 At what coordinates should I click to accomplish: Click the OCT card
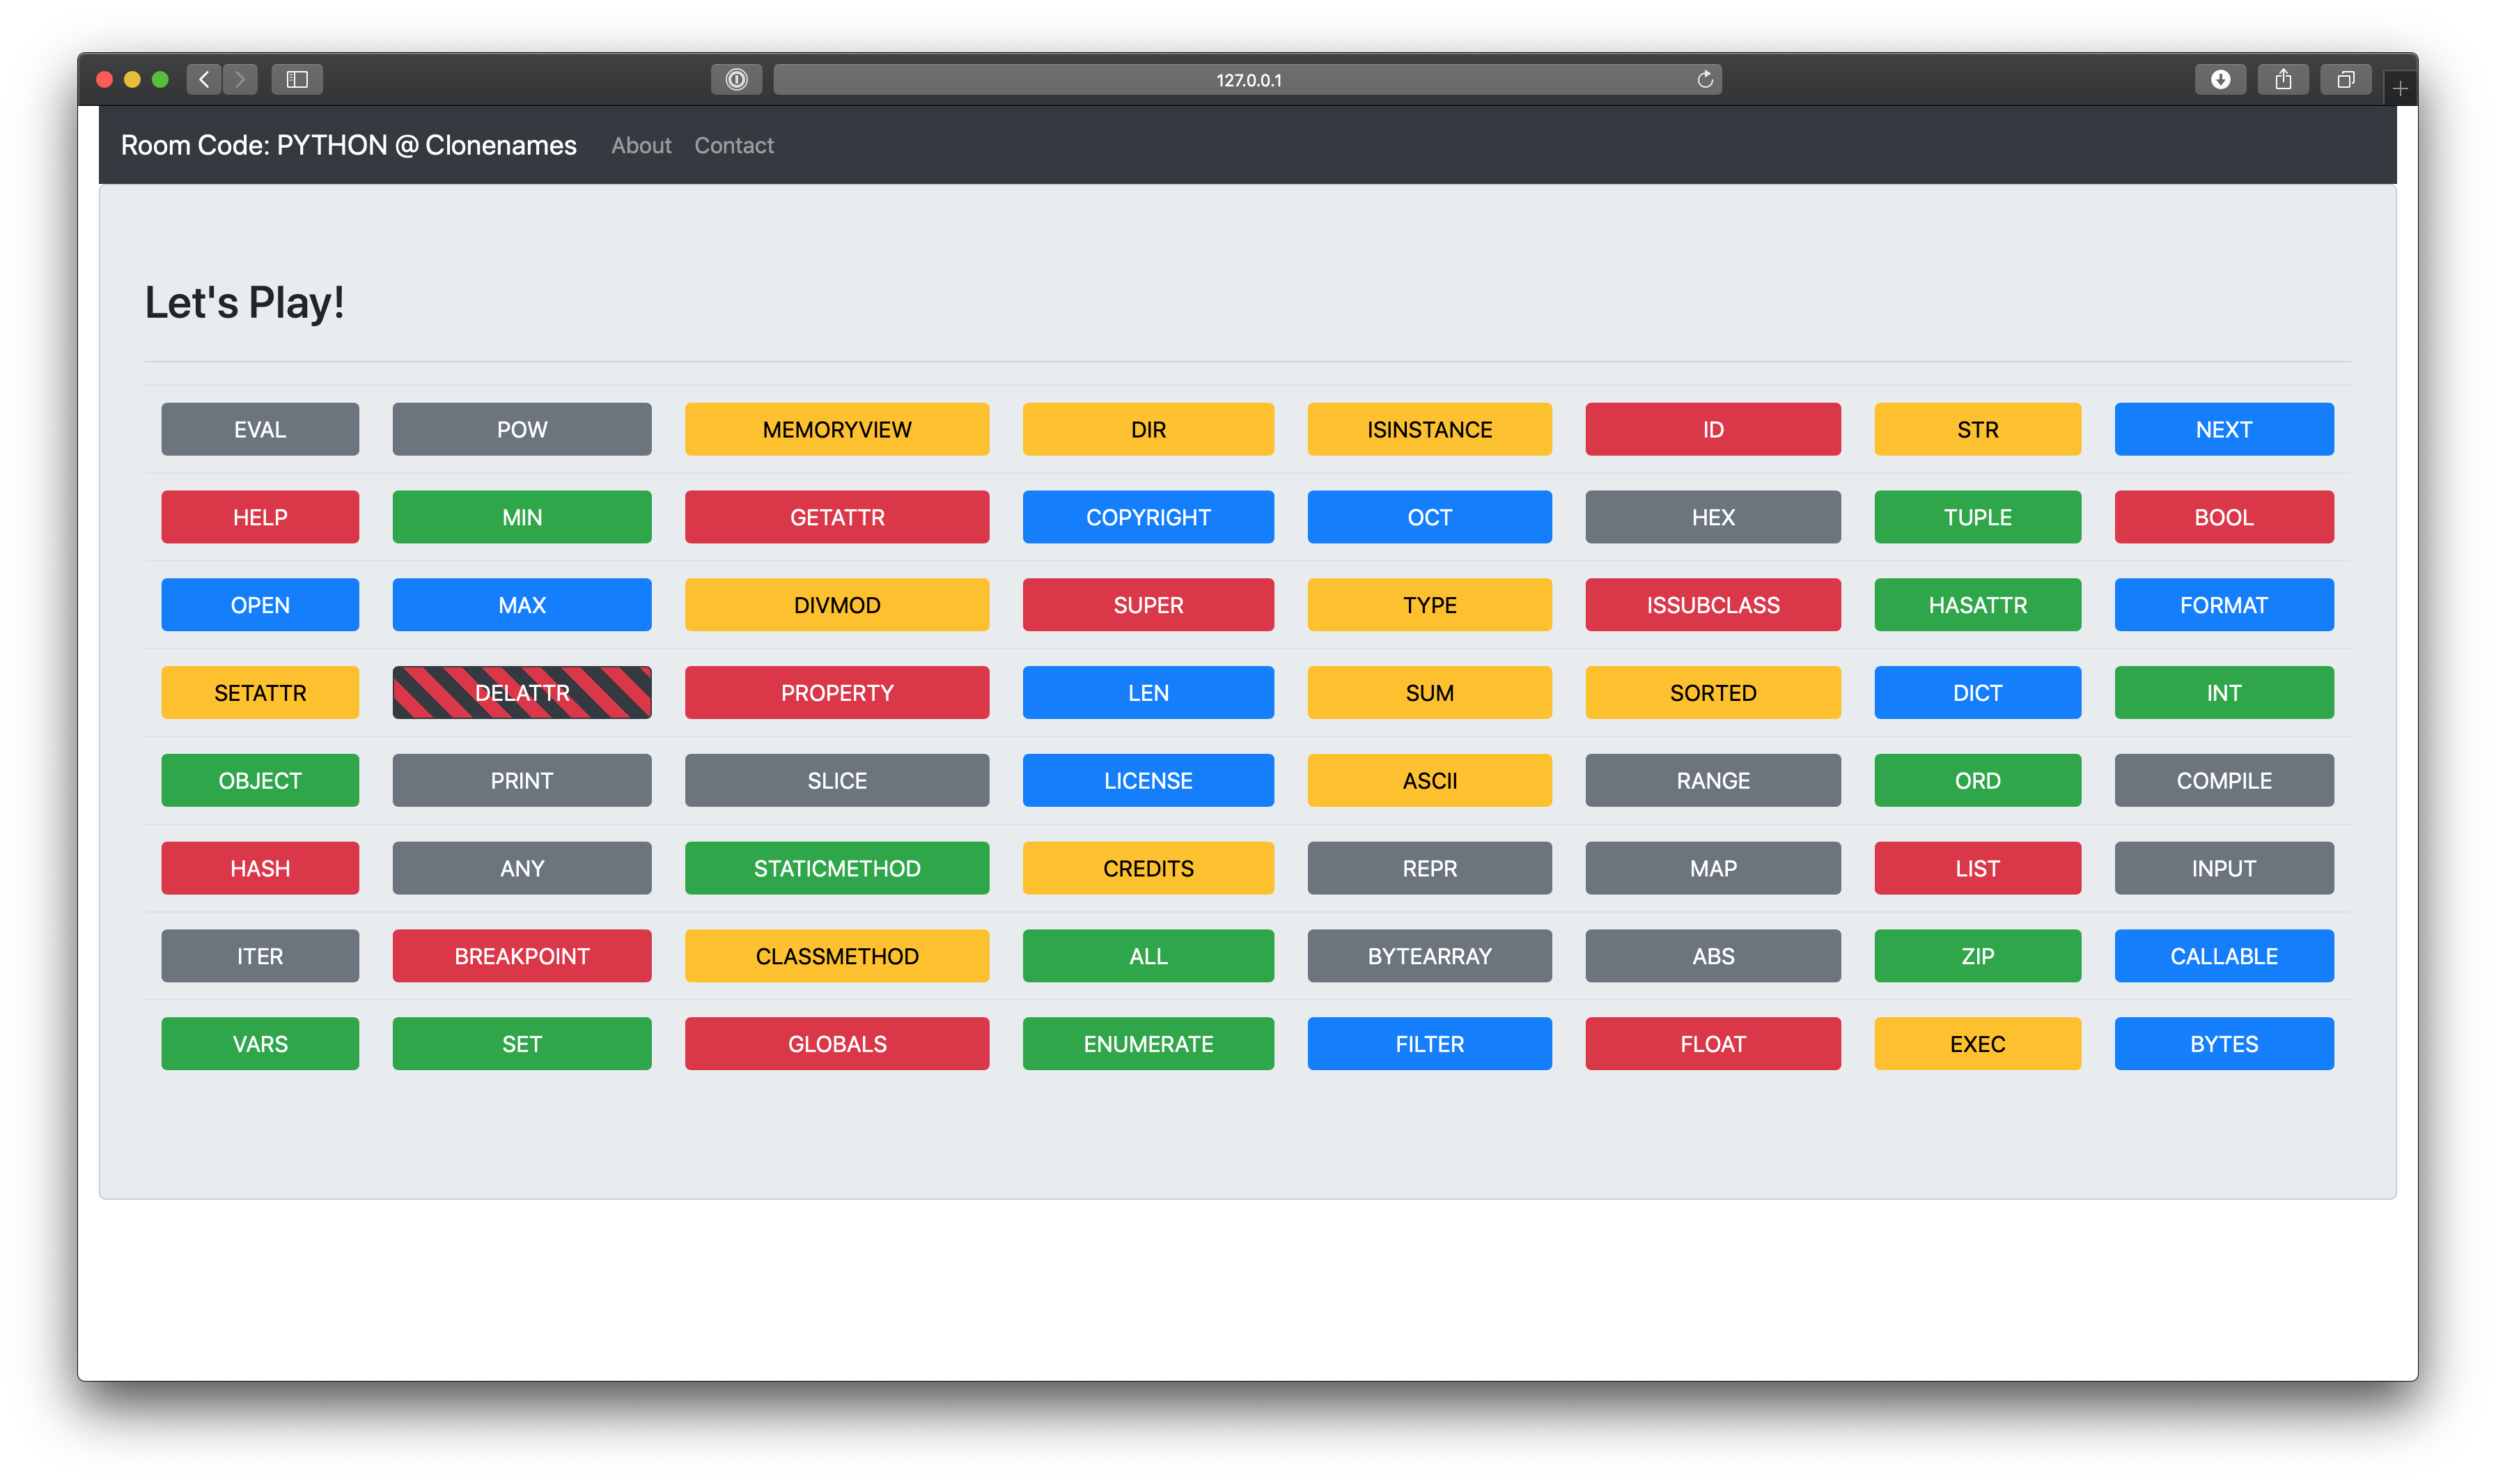pyautogui.click(x=1430, y=517)
